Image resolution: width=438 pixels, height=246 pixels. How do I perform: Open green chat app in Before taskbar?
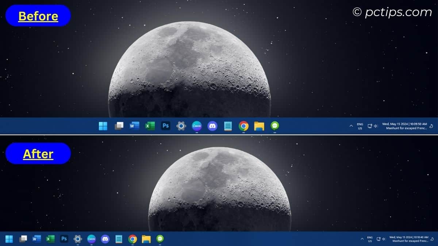pyautogui.click(x=275, y=126)
